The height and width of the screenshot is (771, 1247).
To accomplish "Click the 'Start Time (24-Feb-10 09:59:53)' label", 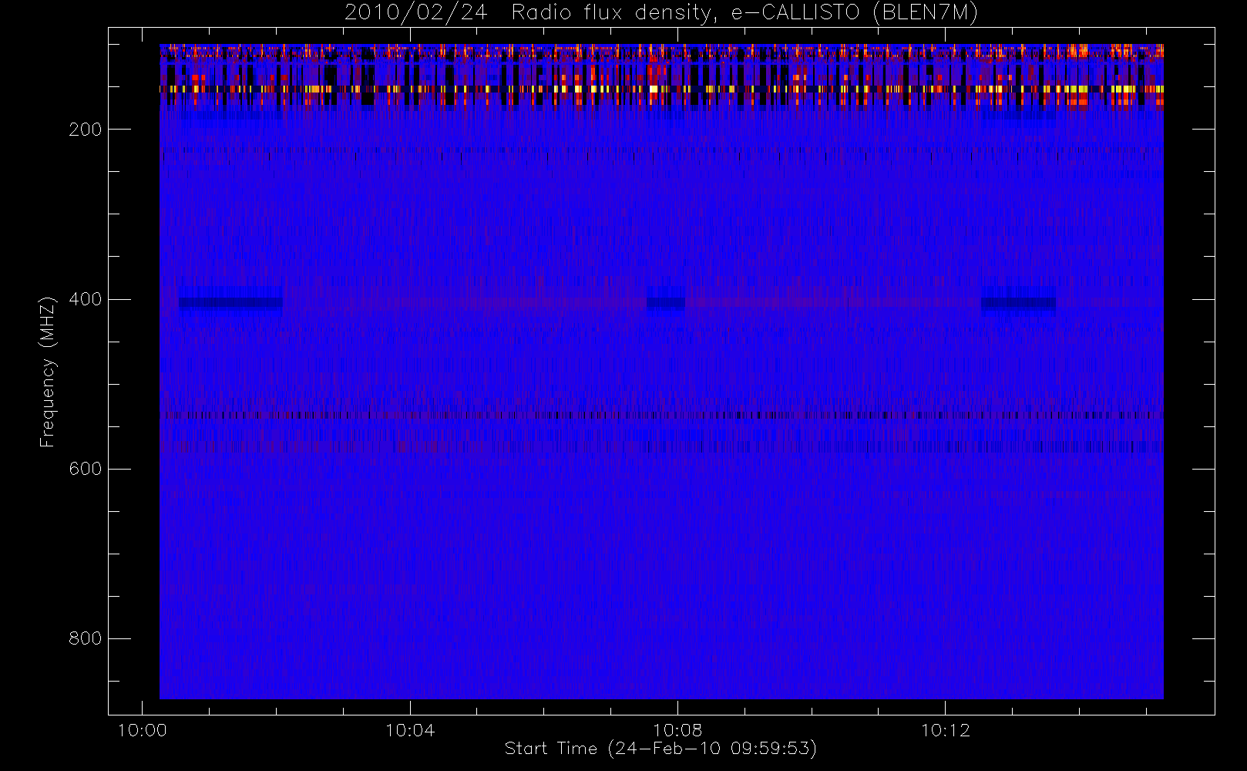I will (660, 749).
